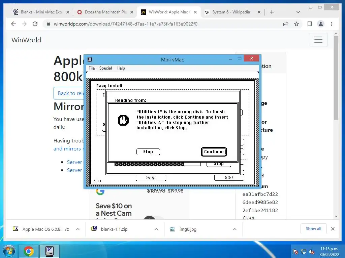This screenshot has width=345, height=258.
Task: Open the Mini vMac Help menu
Action: pos(121,68)
